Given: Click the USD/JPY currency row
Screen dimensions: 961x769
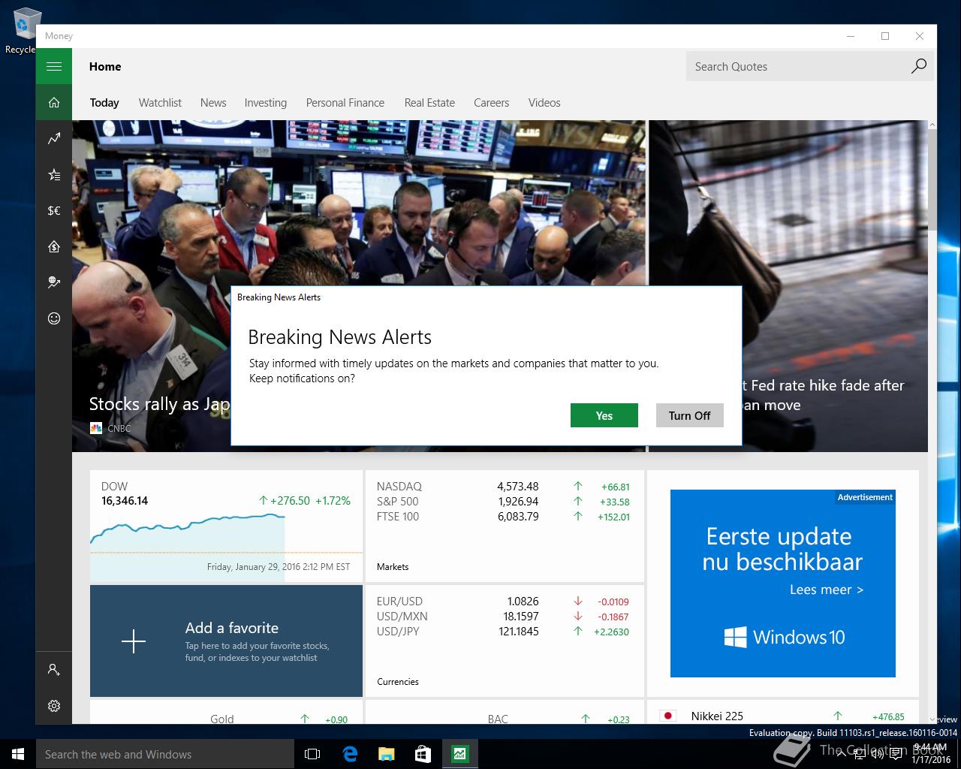Looking at the screenshot, I should pyautogui.click(x=504, y=632).
